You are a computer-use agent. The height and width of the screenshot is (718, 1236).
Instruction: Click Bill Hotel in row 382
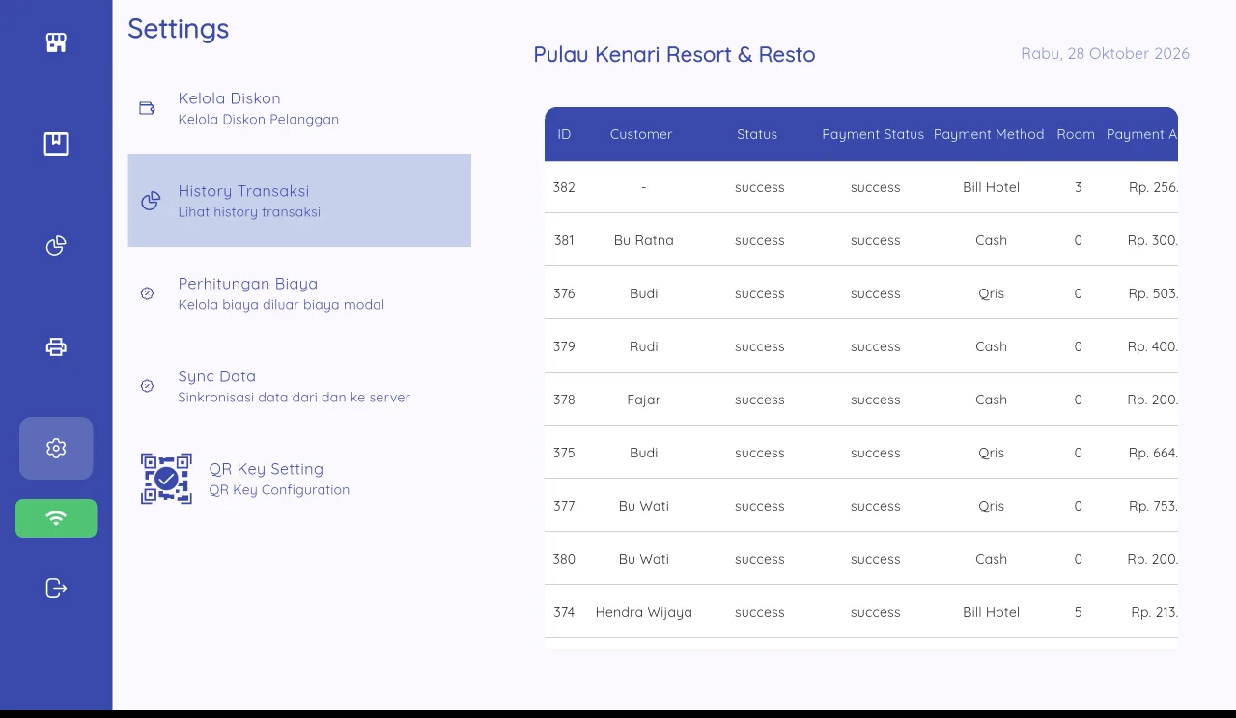pos(992,187)
